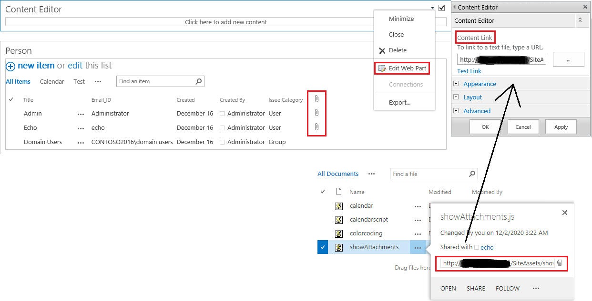Viewport: 592px width, 301px height.
Task: Click the calendarscript file icon
Action: (x=338, y=219)
